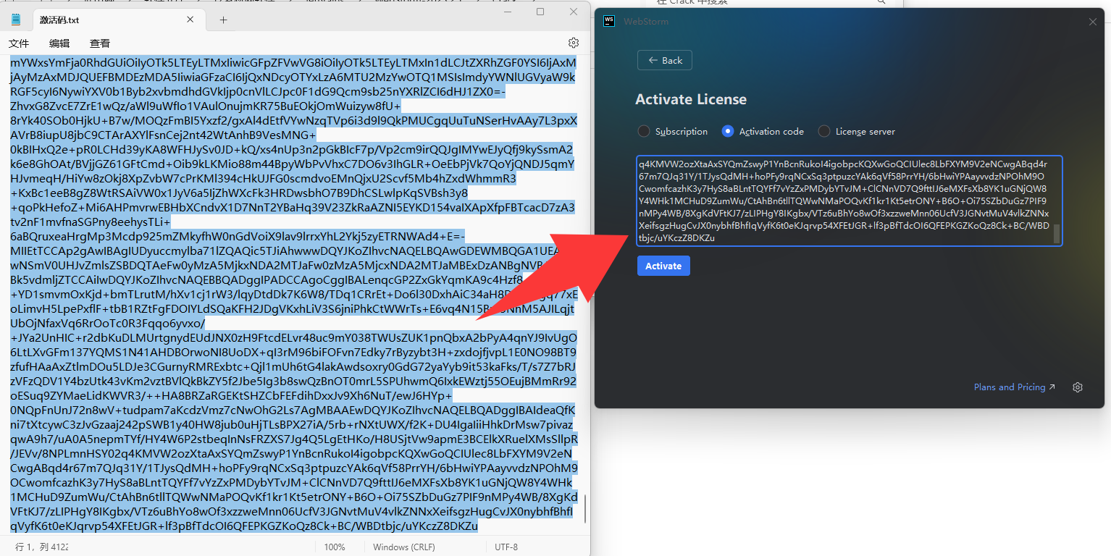This screenshot has width=1111, height=556.
Task: Click the WebStorm logo icon
Action: 609,22
